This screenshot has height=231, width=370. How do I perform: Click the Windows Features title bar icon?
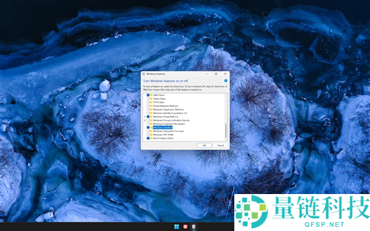tap(144, 74)
